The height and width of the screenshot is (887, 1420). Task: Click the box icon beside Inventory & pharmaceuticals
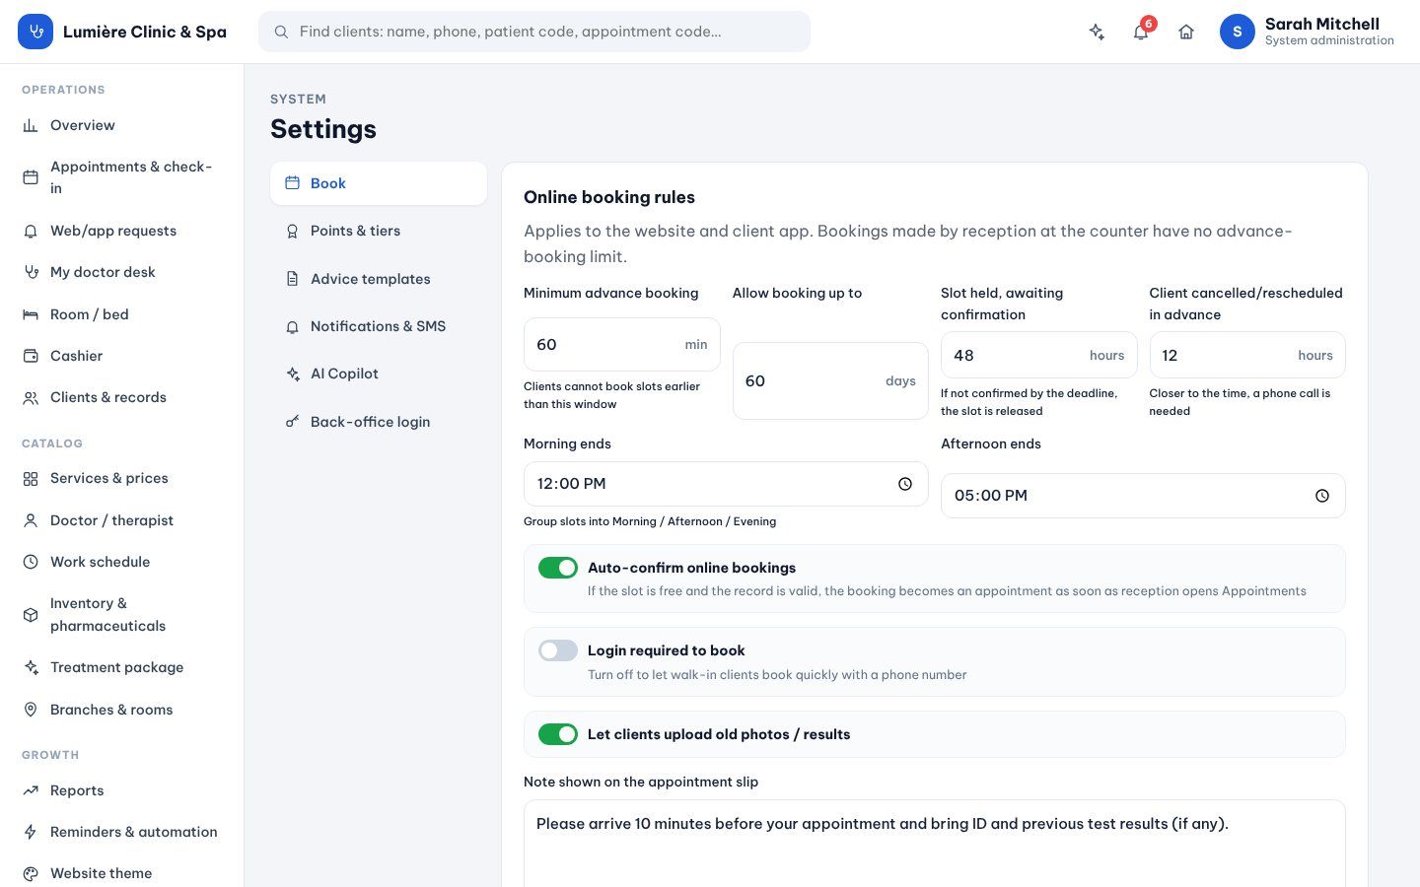tap(31, 615)
